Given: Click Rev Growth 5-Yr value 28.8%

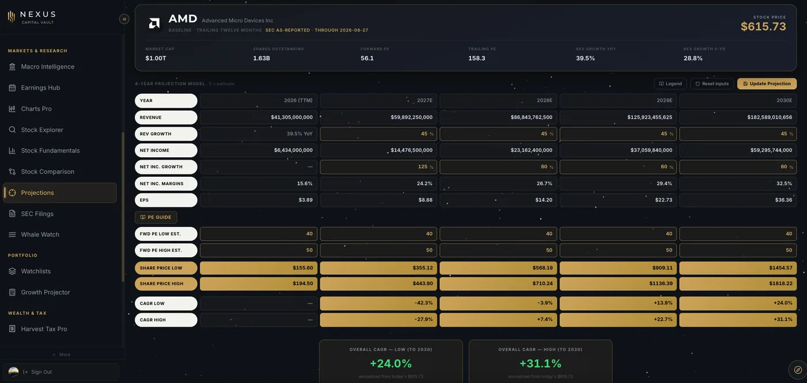Looking at the screenshot, I should click(693, 58).
